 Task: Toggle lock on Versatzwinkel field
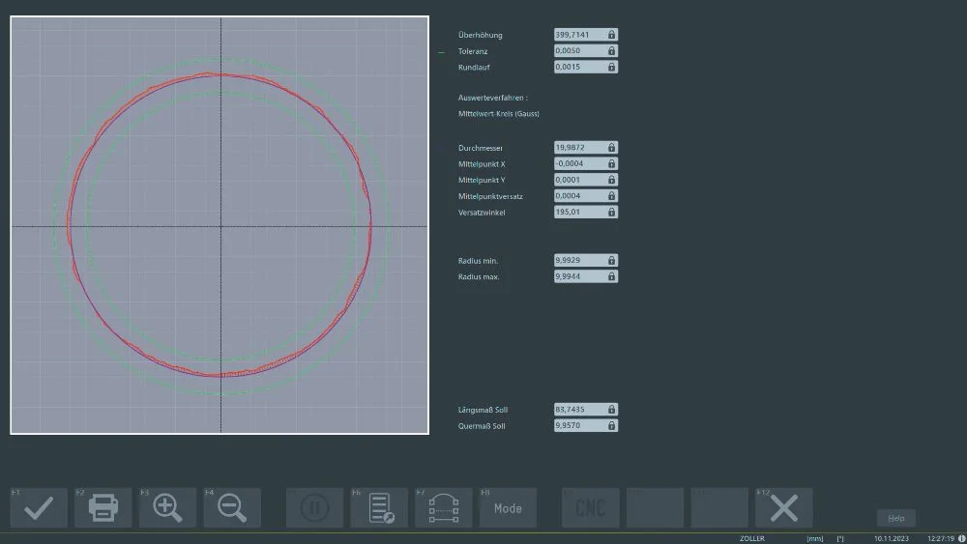tap(611, 212)
